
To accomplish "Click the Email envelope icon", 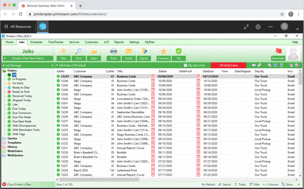I will pyautogui.click(x=129, y=51).
